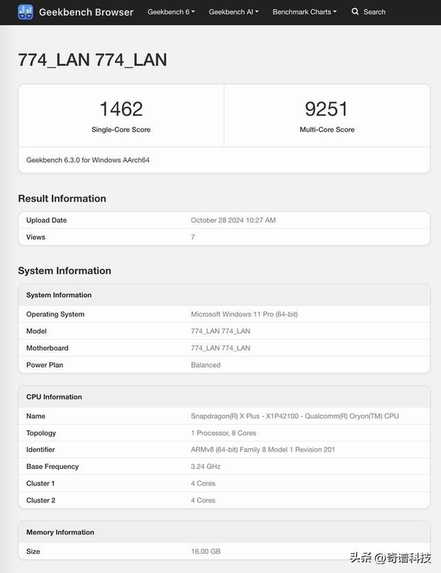441x573 pixels.
Task: Click the Cluster 2 row label
Action: [x=41, y=501]
